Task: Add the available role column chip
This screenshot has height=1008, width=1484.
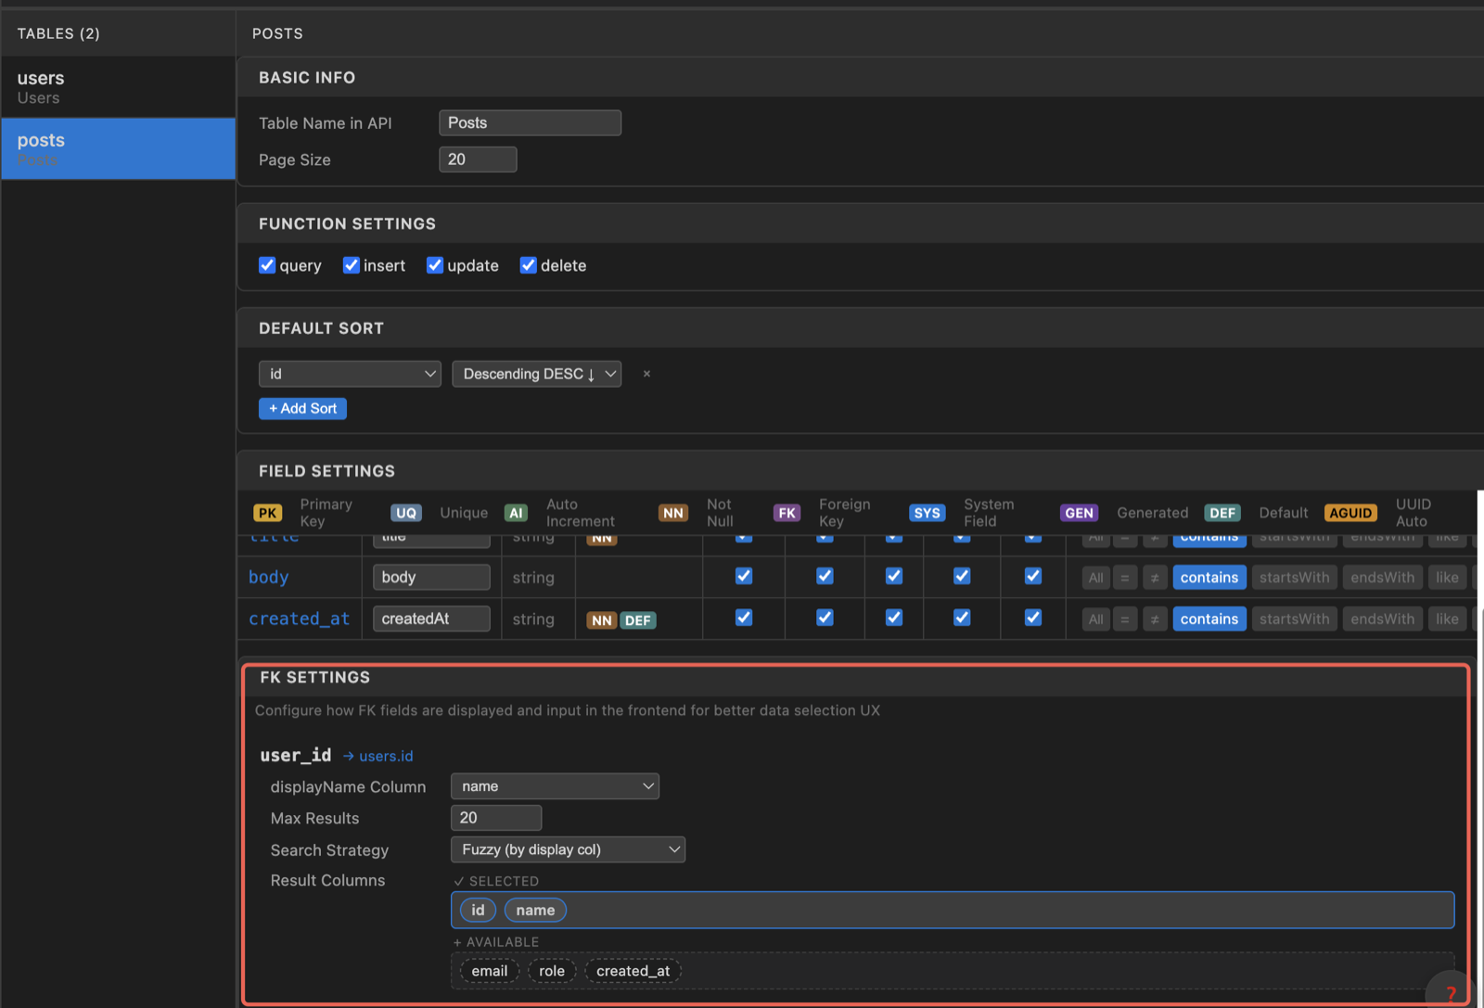Action: [x=552, y=971]
